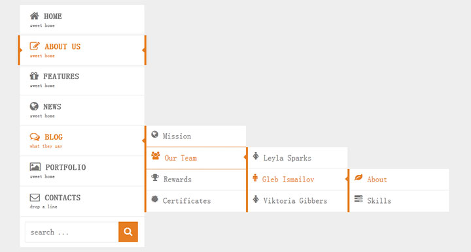Expand the Our Team submenu
The height and width of the screenshot is (252, 471).
point(196,158)
